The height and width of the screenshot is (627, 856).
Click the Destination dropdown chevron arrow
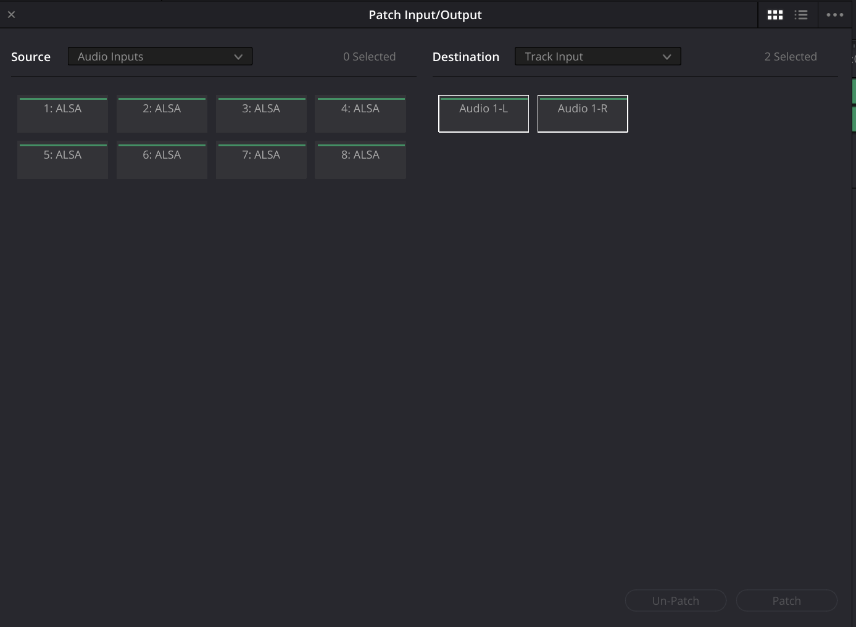[667, 57]
